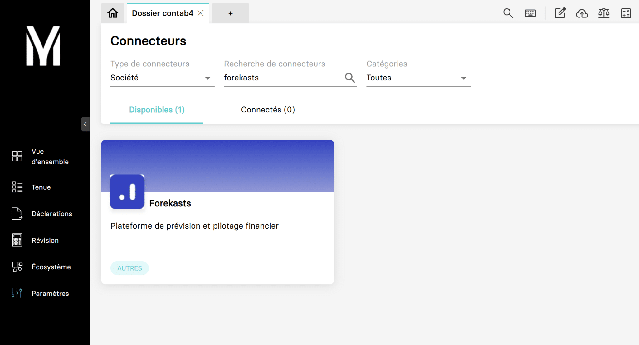Open the cloud upload icon
This screenshot has width=639, height=345.
(x=582, y=13)
